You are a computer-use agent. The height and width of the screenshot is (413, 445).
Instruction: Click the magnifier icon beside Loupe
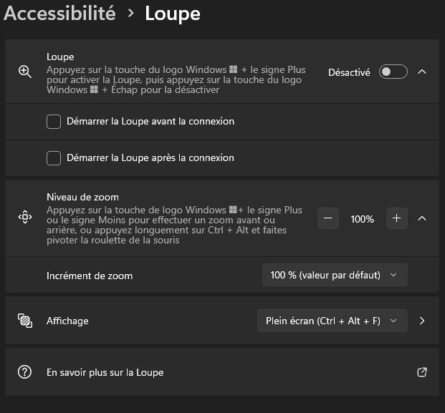25,72
